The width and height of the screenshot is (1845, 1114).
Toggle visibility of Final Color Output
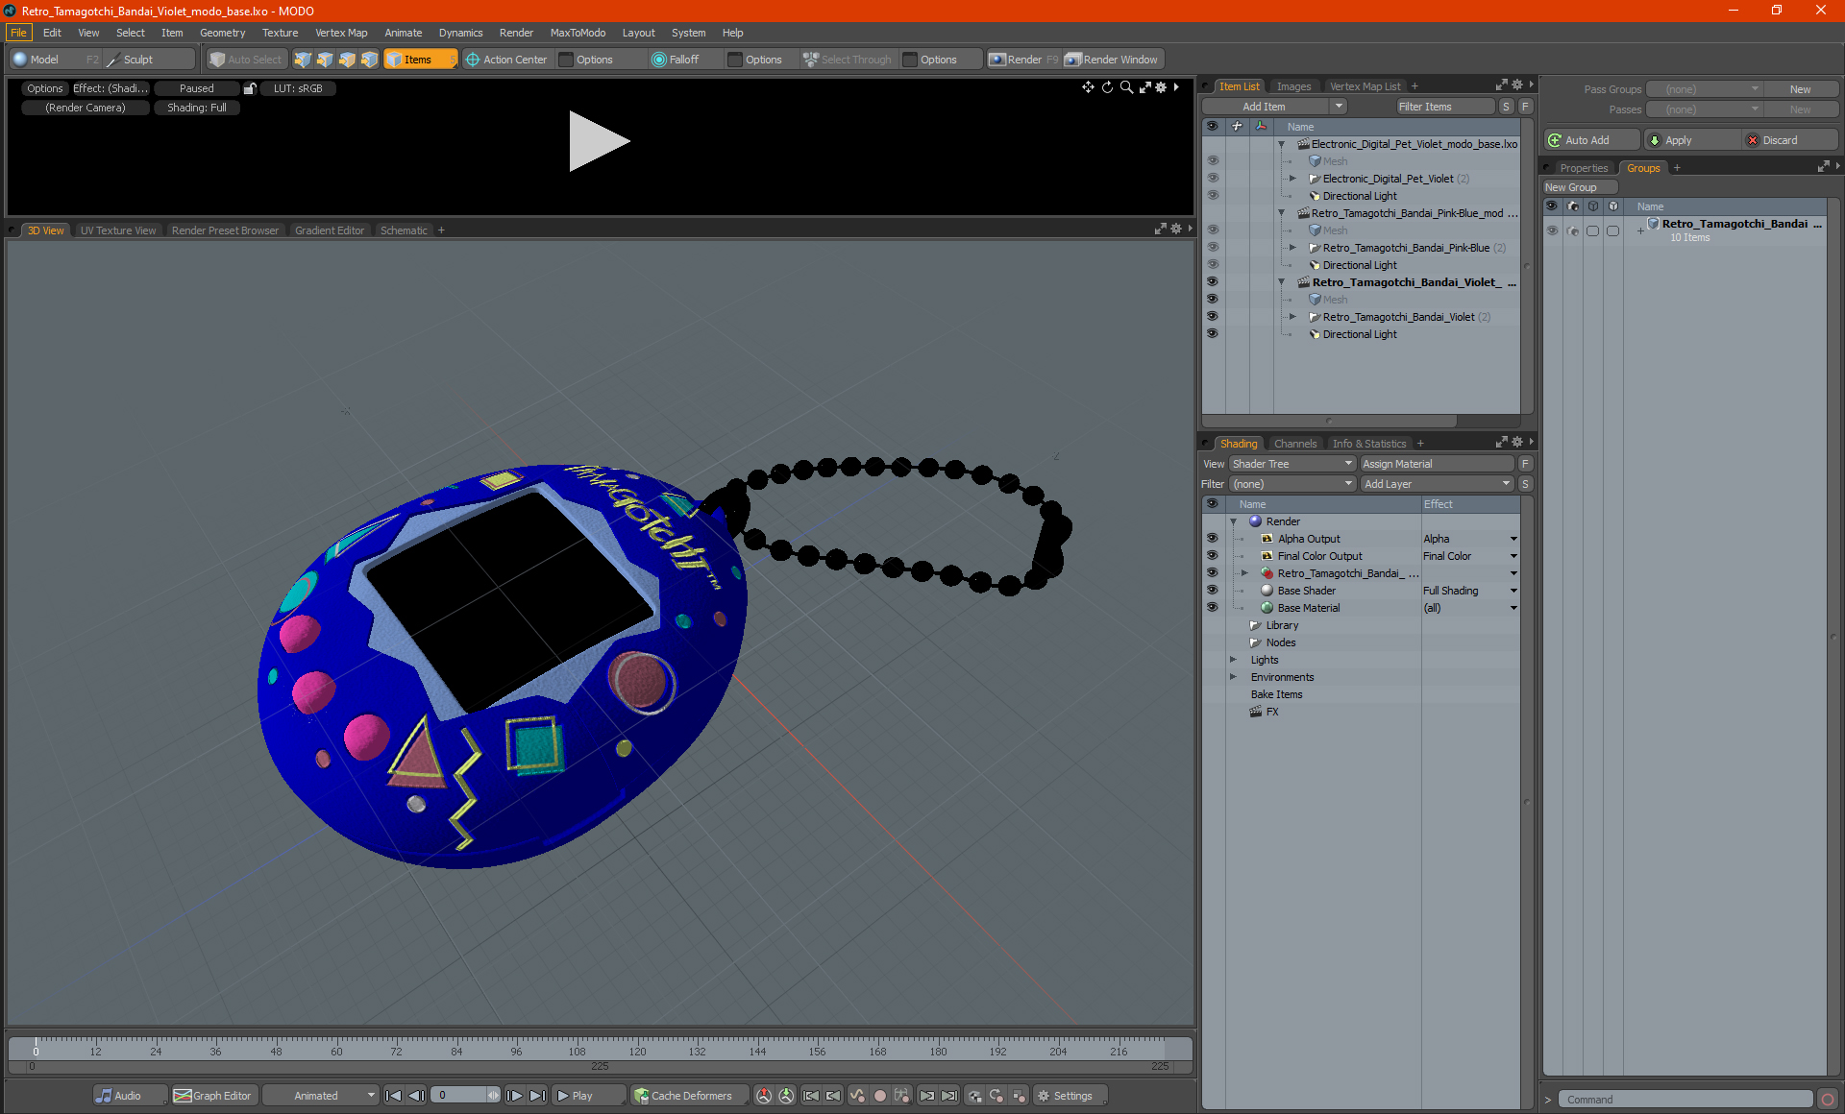click(1212, 556)
